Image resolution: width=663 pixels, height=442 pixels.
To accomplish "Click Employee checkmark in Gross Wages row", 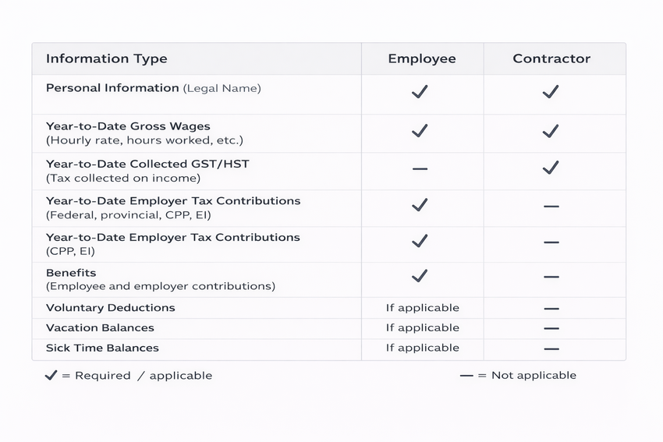I will click(x=420, y=131).
